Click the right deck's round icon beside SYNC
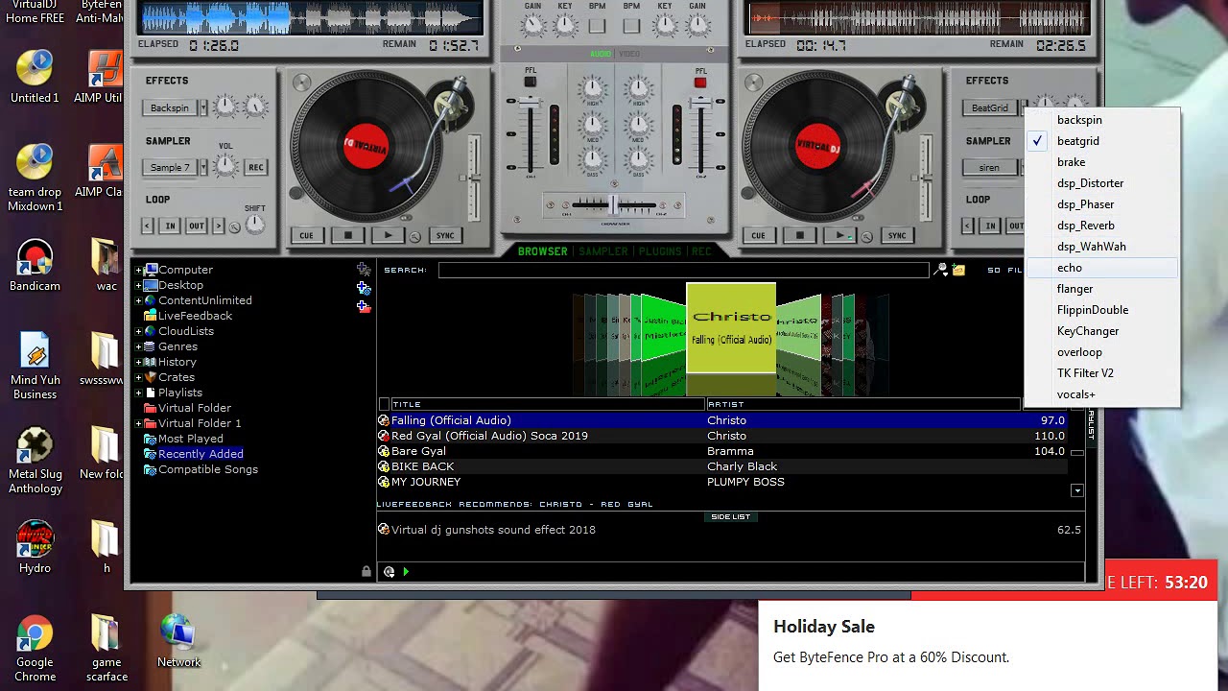The width and height of the screenshot is (1228, 691). [x=867, y=236]
